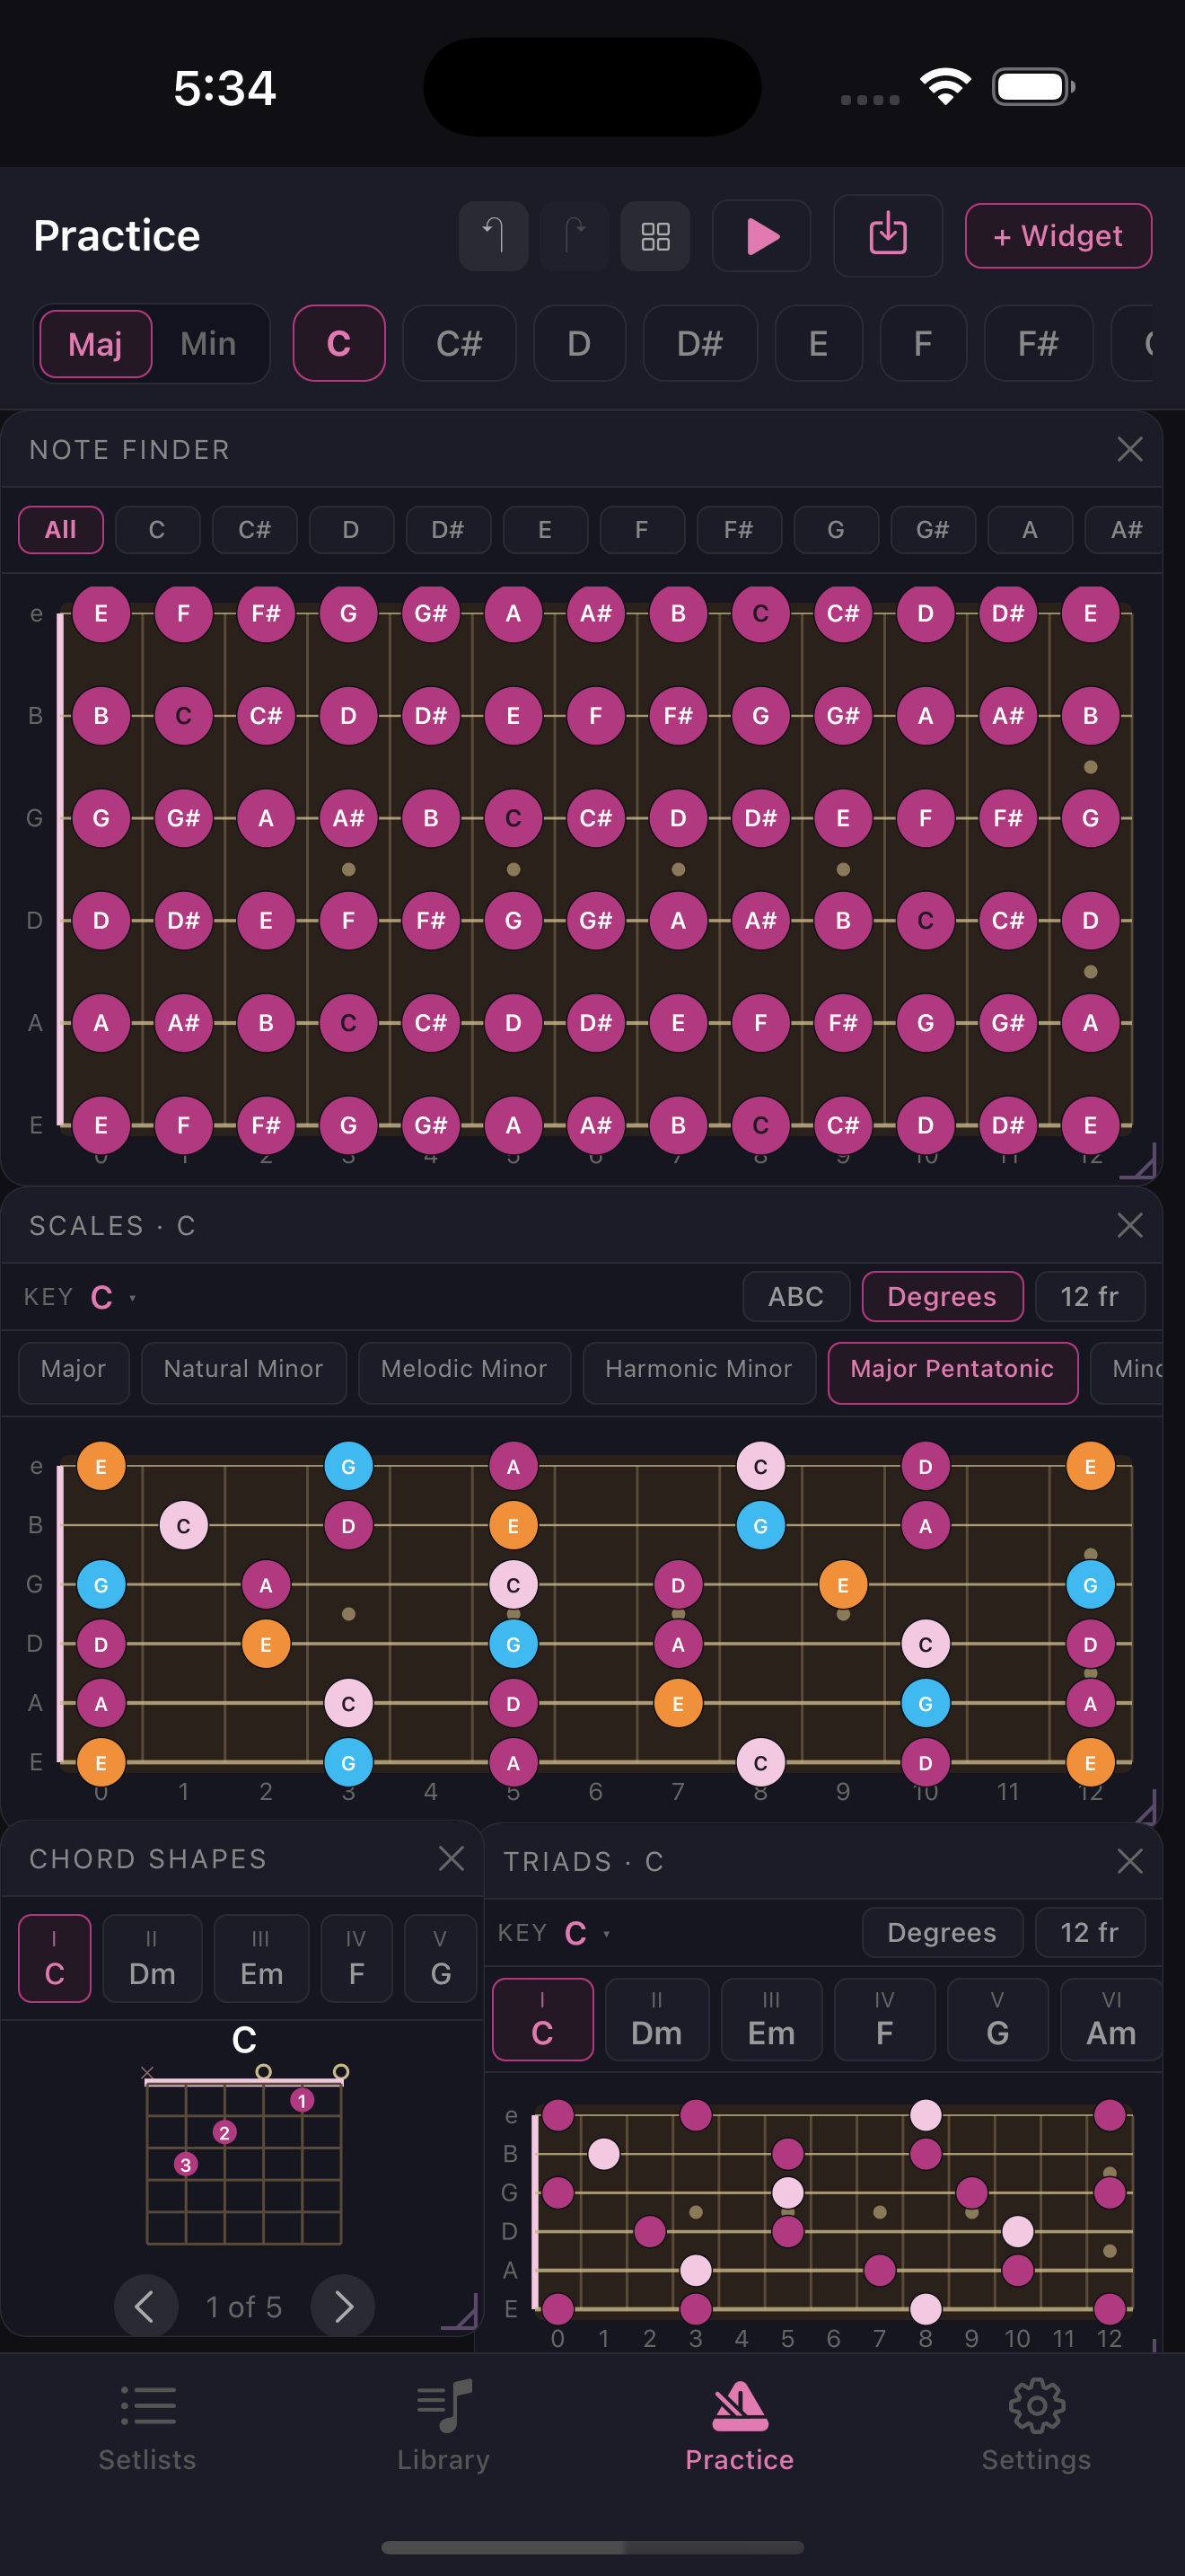Viewport: 1185px width, 2576px height.
Task: Select triad IV F
Action: pyautogui.click(x=884, y=2019)
